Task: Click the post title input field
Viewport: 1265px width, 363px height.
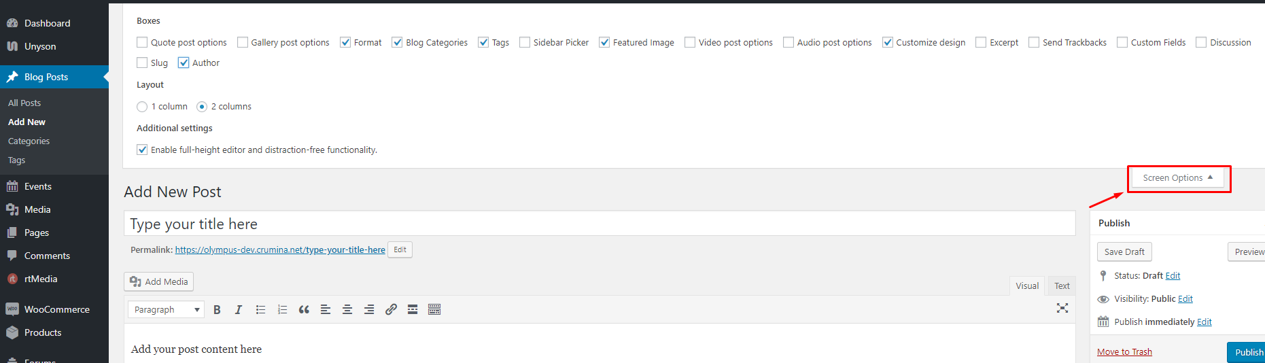Action: click(x=600, y=224)
